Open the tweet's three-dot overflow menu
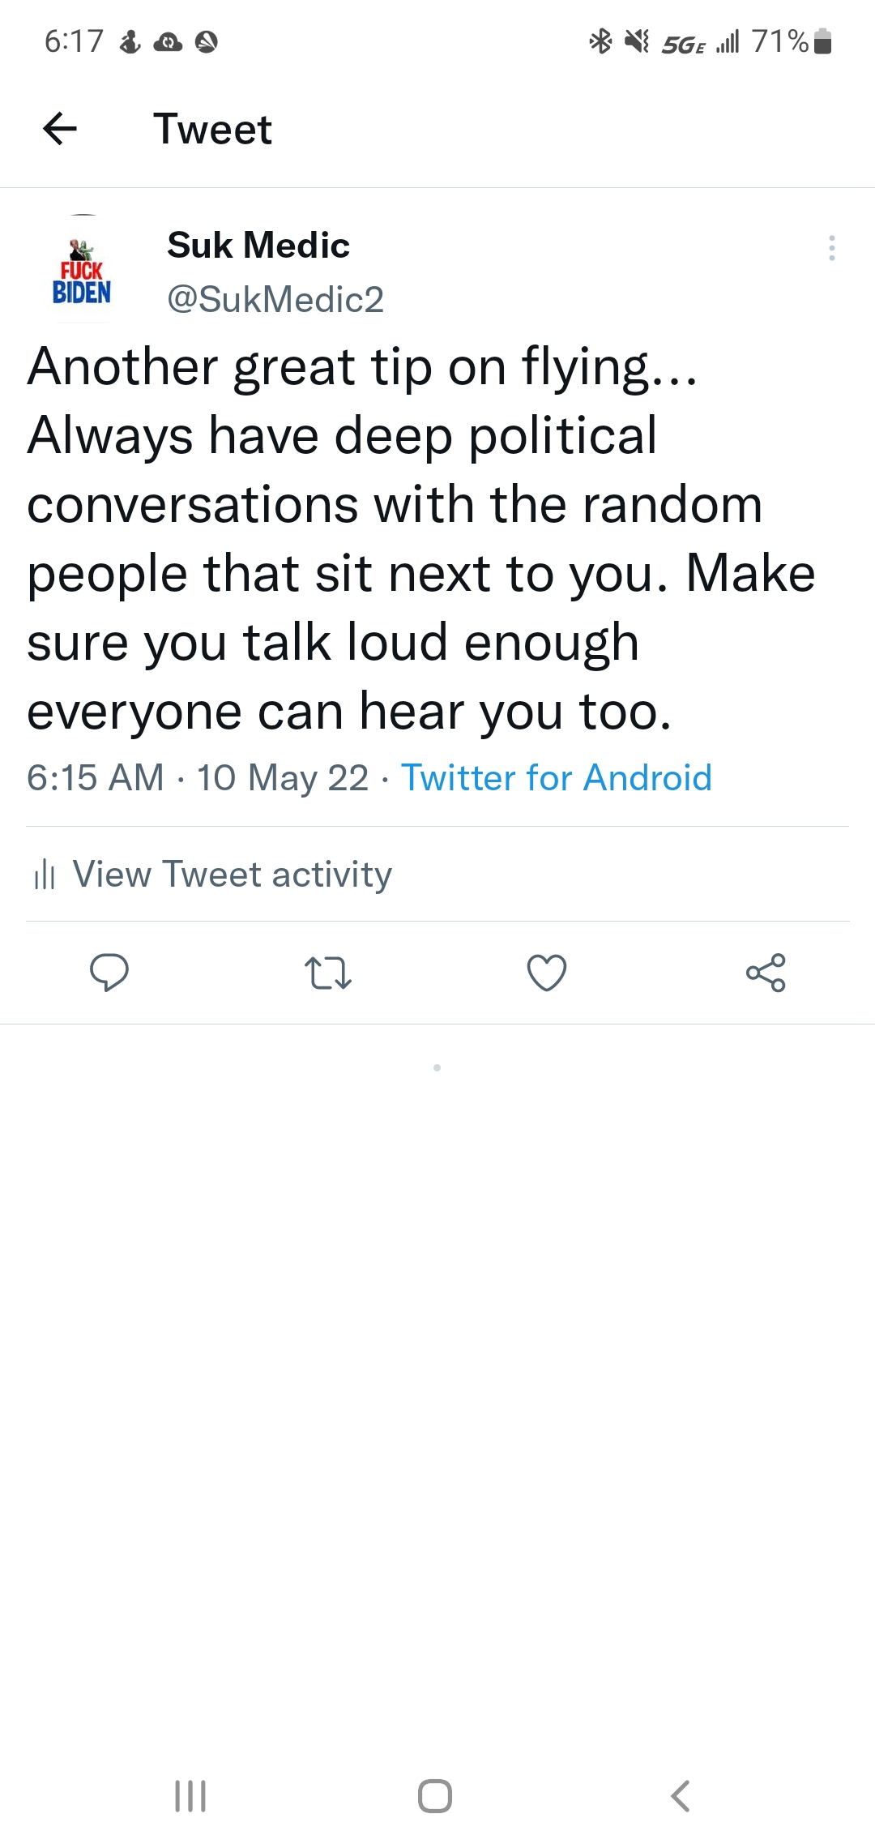This screenshot has width=875, height=1848. click(831, 248)
